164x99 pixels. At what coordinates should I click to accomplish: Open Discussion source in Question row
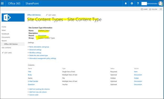[138, 85]
